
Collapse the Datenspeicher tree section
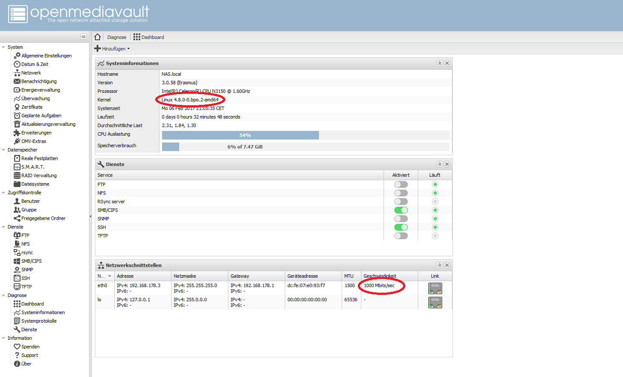(x=3, y=150)
